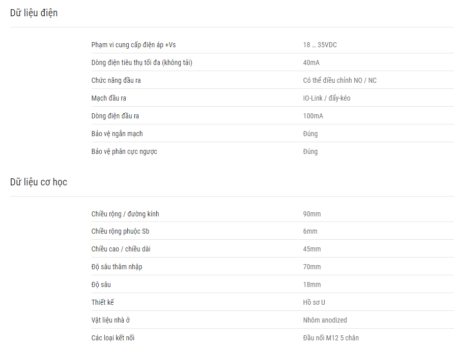Select the 'Bảo vệ ngắn mạch' label

click(x=117, y=134)
